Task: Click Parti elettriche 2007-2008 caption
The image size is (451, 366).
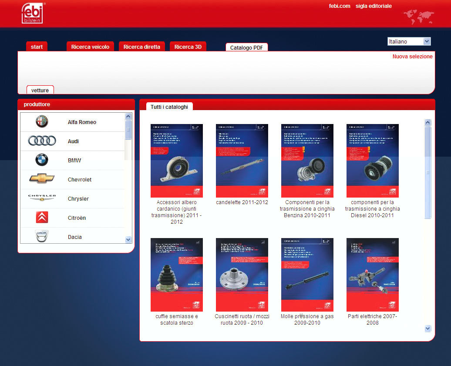Action: click(x=373, y=319)
